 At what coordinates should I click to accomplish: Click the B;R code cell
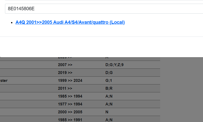pyautogui.click(x=109, y=88)
